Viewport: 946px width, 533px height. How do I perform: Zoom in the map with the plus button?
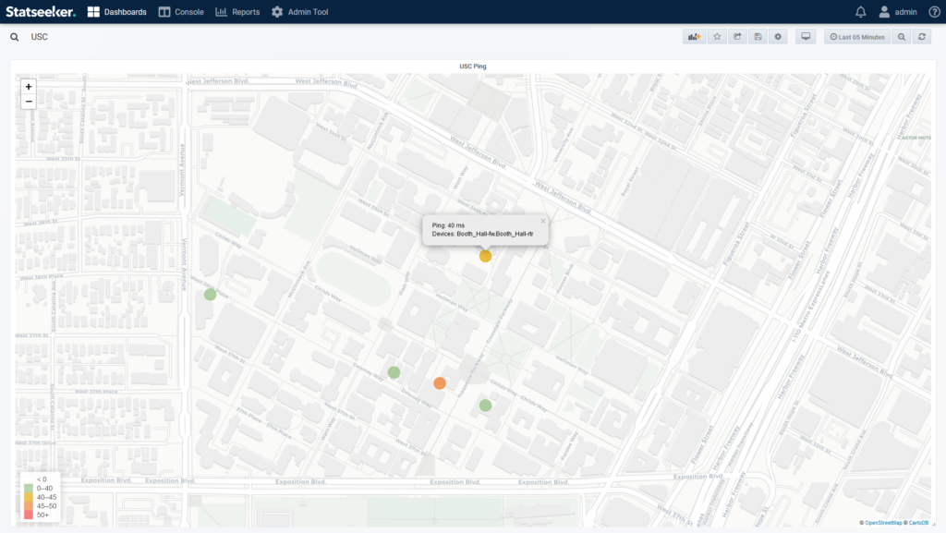[29, 86]
